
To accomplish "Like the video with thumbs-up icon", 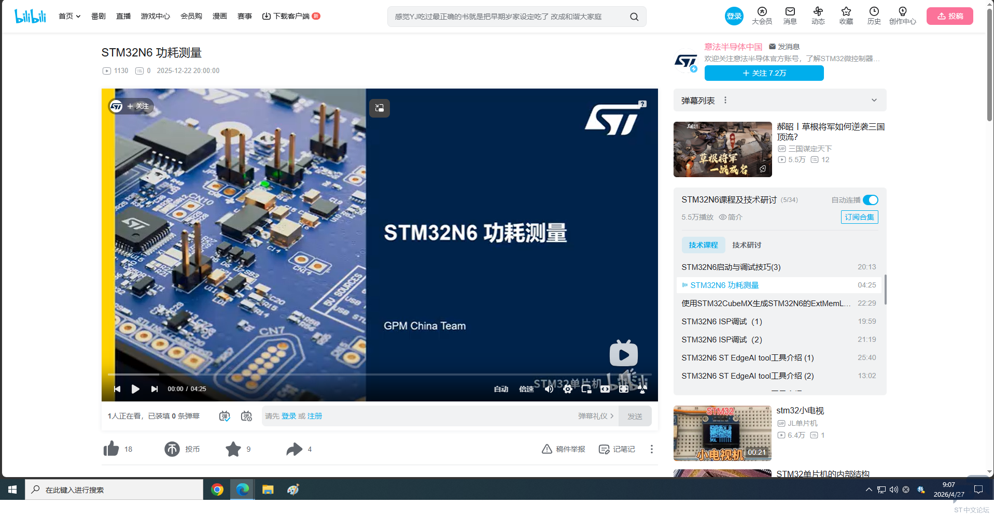I will click(x=111, y=449).
